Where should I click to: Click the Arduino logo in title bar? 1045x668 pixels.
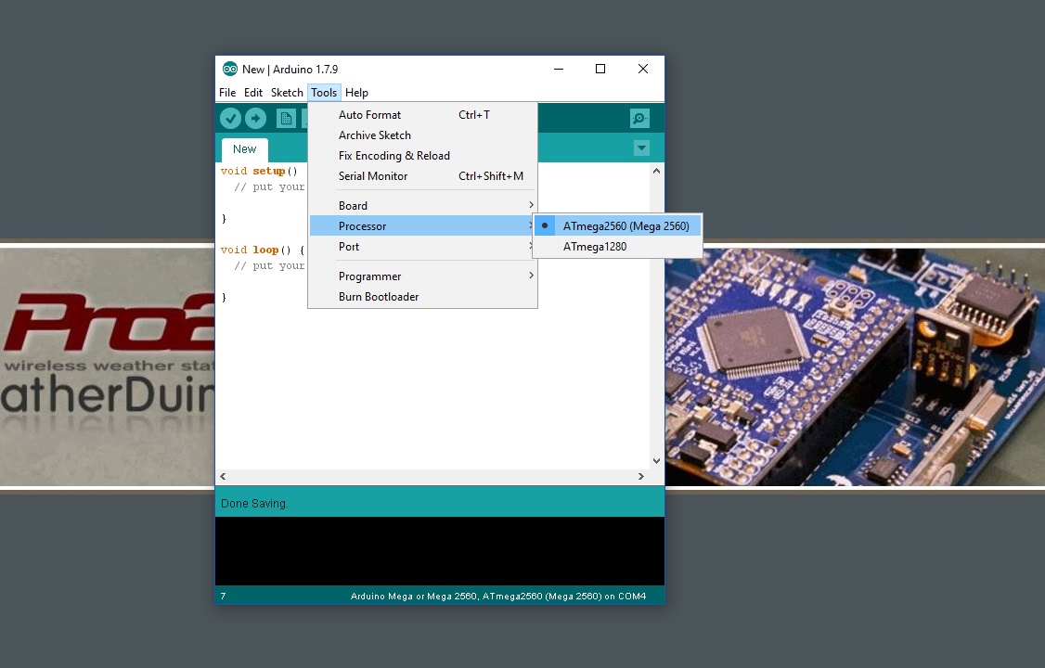(x=229, y=70)
